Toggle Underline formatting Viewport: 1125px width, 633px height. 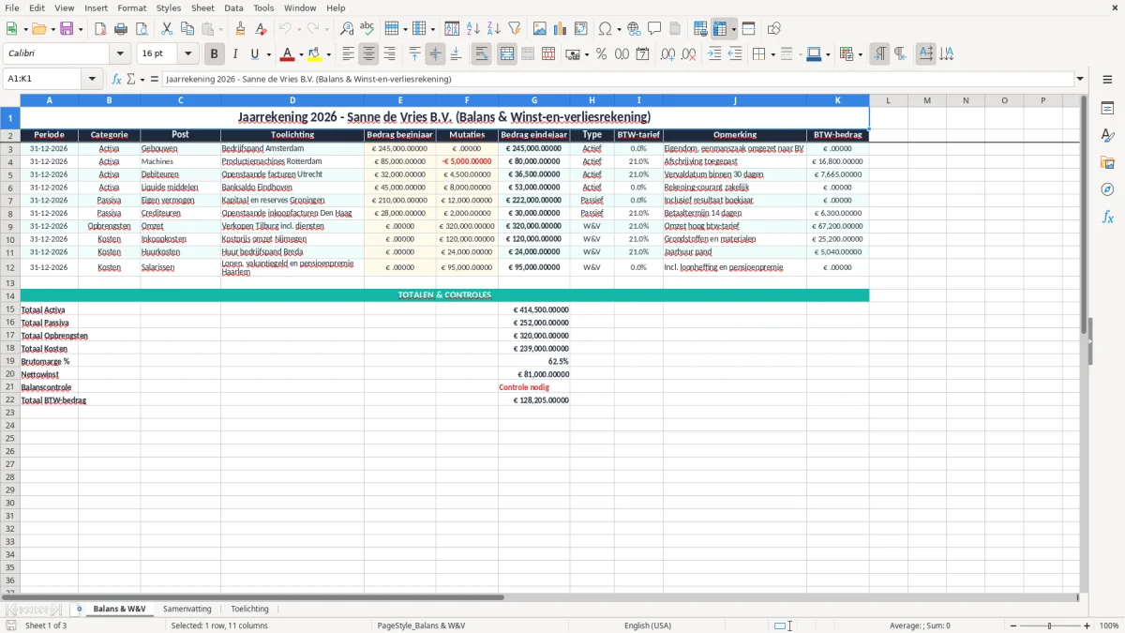click(254, 54)
